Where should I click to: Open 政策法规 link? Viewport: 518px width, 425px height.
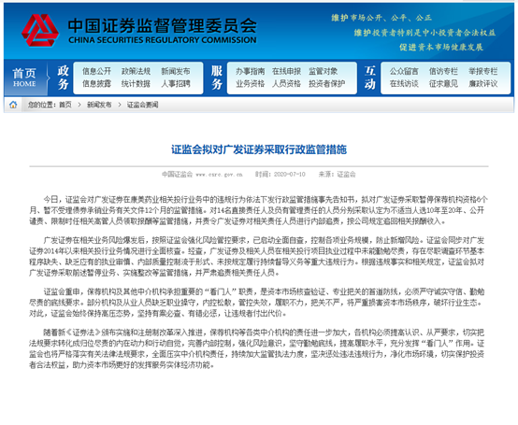[136, 71]
